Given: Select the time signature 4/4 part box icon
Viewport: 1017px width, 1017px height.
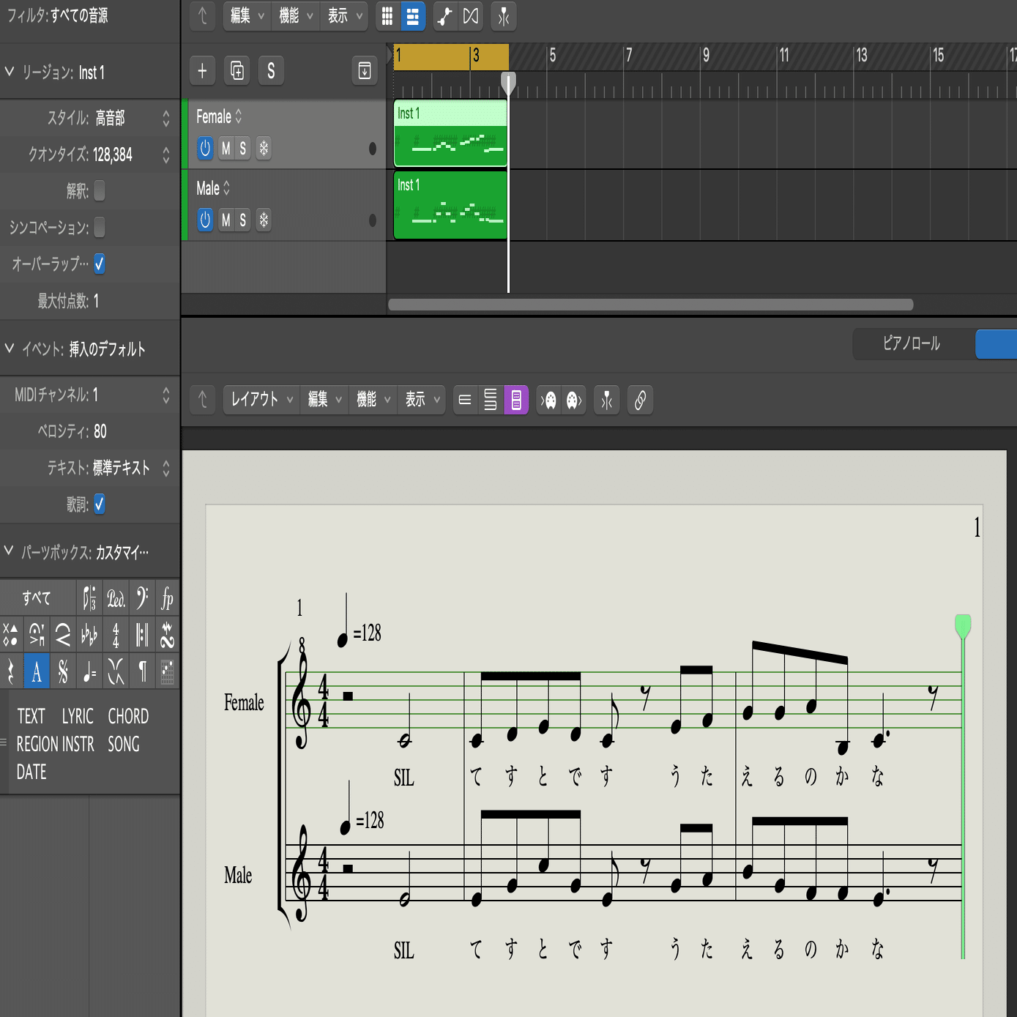Looking at the screenshot, I should 116,635.
